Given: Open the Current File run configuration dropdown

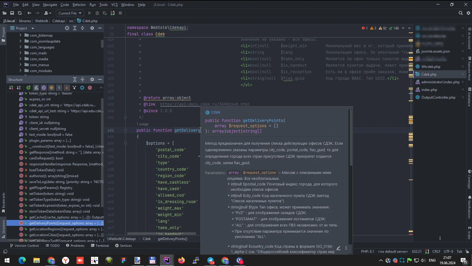Looking at the screenshot, I should (x=70, y=13).
